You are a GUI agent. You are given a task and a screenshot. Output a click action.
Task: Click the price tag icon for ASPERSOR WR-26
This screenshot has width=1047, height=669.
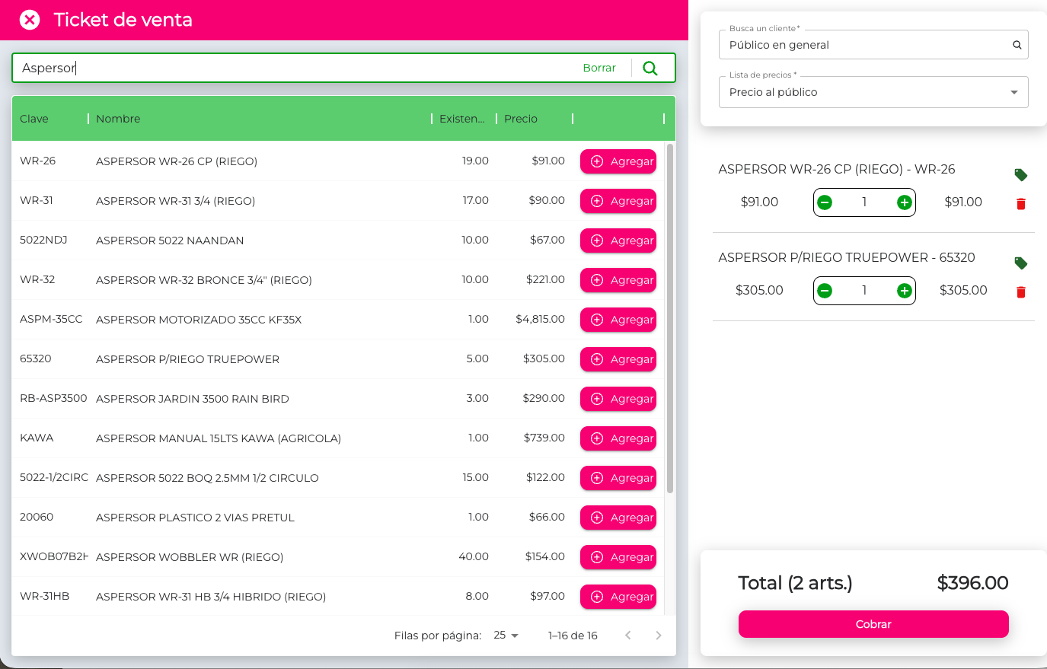click(1021, 175)
